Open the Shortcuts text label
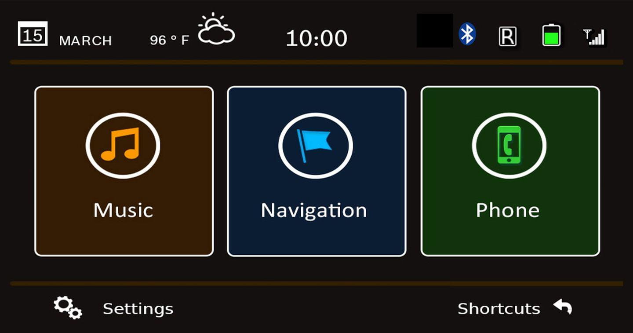The width and height of the screenshot is (633, 333). [x=498, y=309]
